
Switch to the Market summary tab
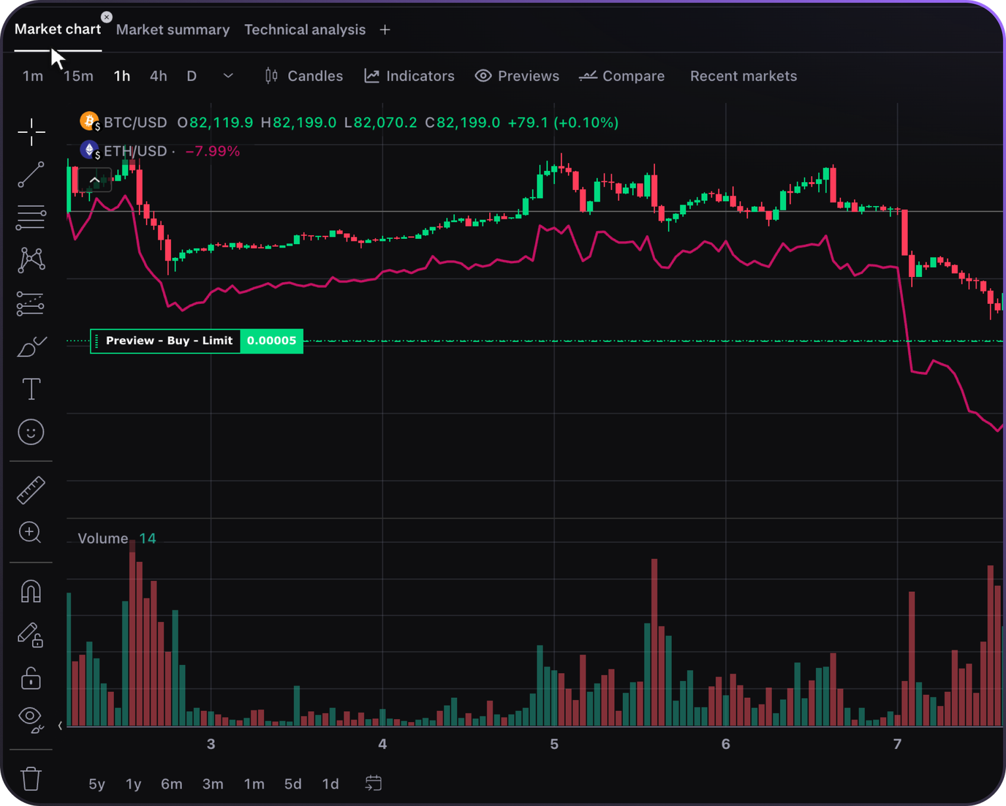click(x=173, y=29)
